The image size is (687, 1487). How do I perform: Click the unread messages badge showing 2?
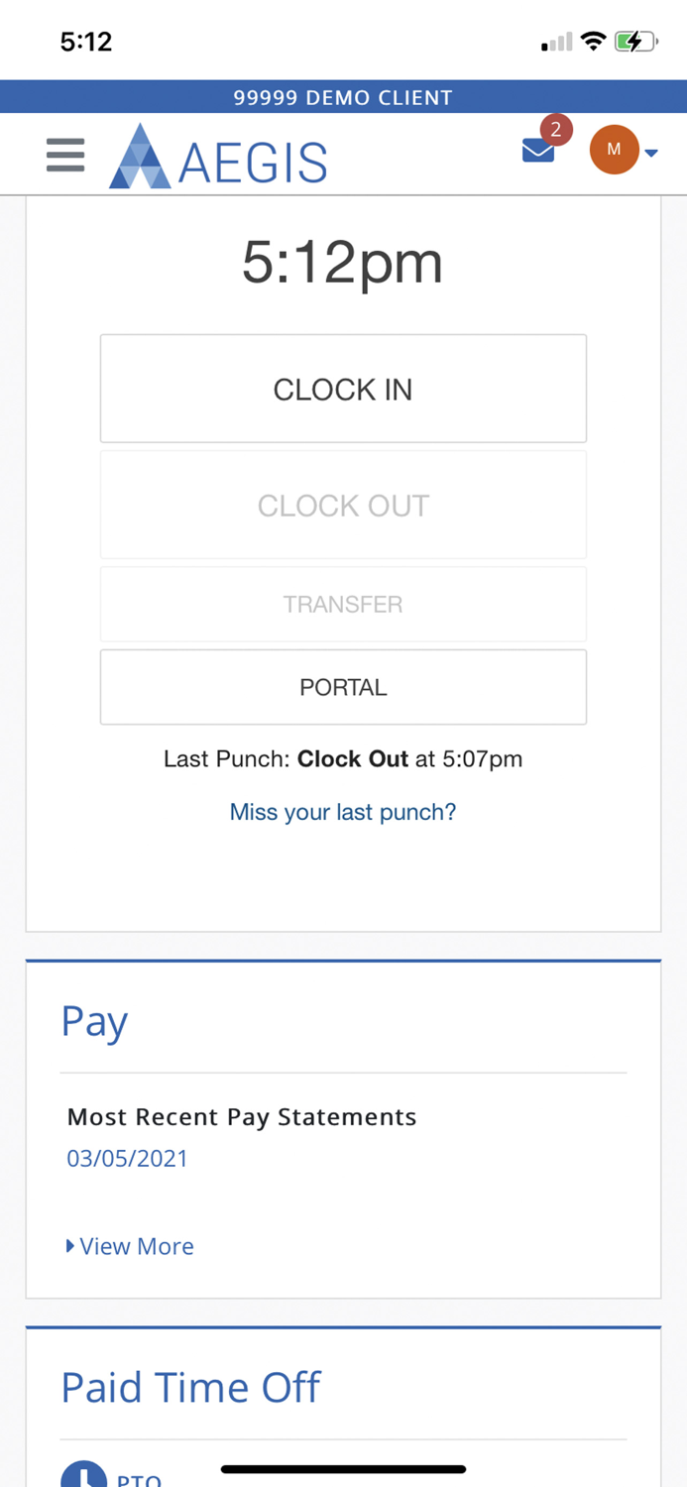556,128
